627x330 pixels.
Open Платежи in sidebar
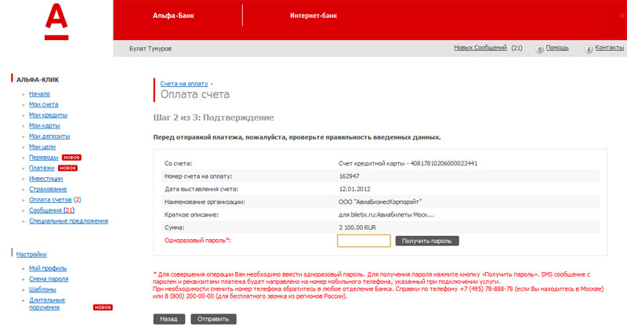tap(42, 168)
